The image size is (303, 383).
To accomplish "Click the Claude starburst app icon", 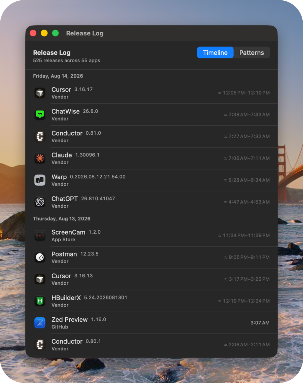I will click(x=40, y=158).
